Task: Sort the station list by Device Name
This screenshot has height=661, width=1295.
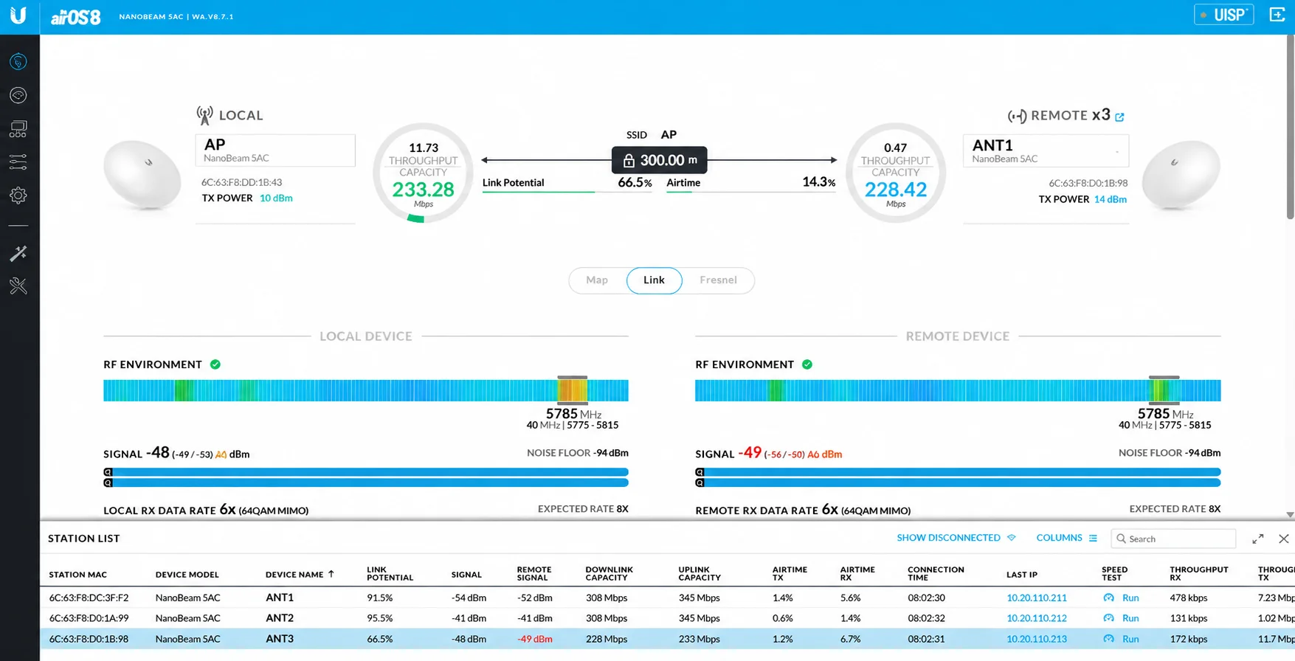Action: [300, 574]
